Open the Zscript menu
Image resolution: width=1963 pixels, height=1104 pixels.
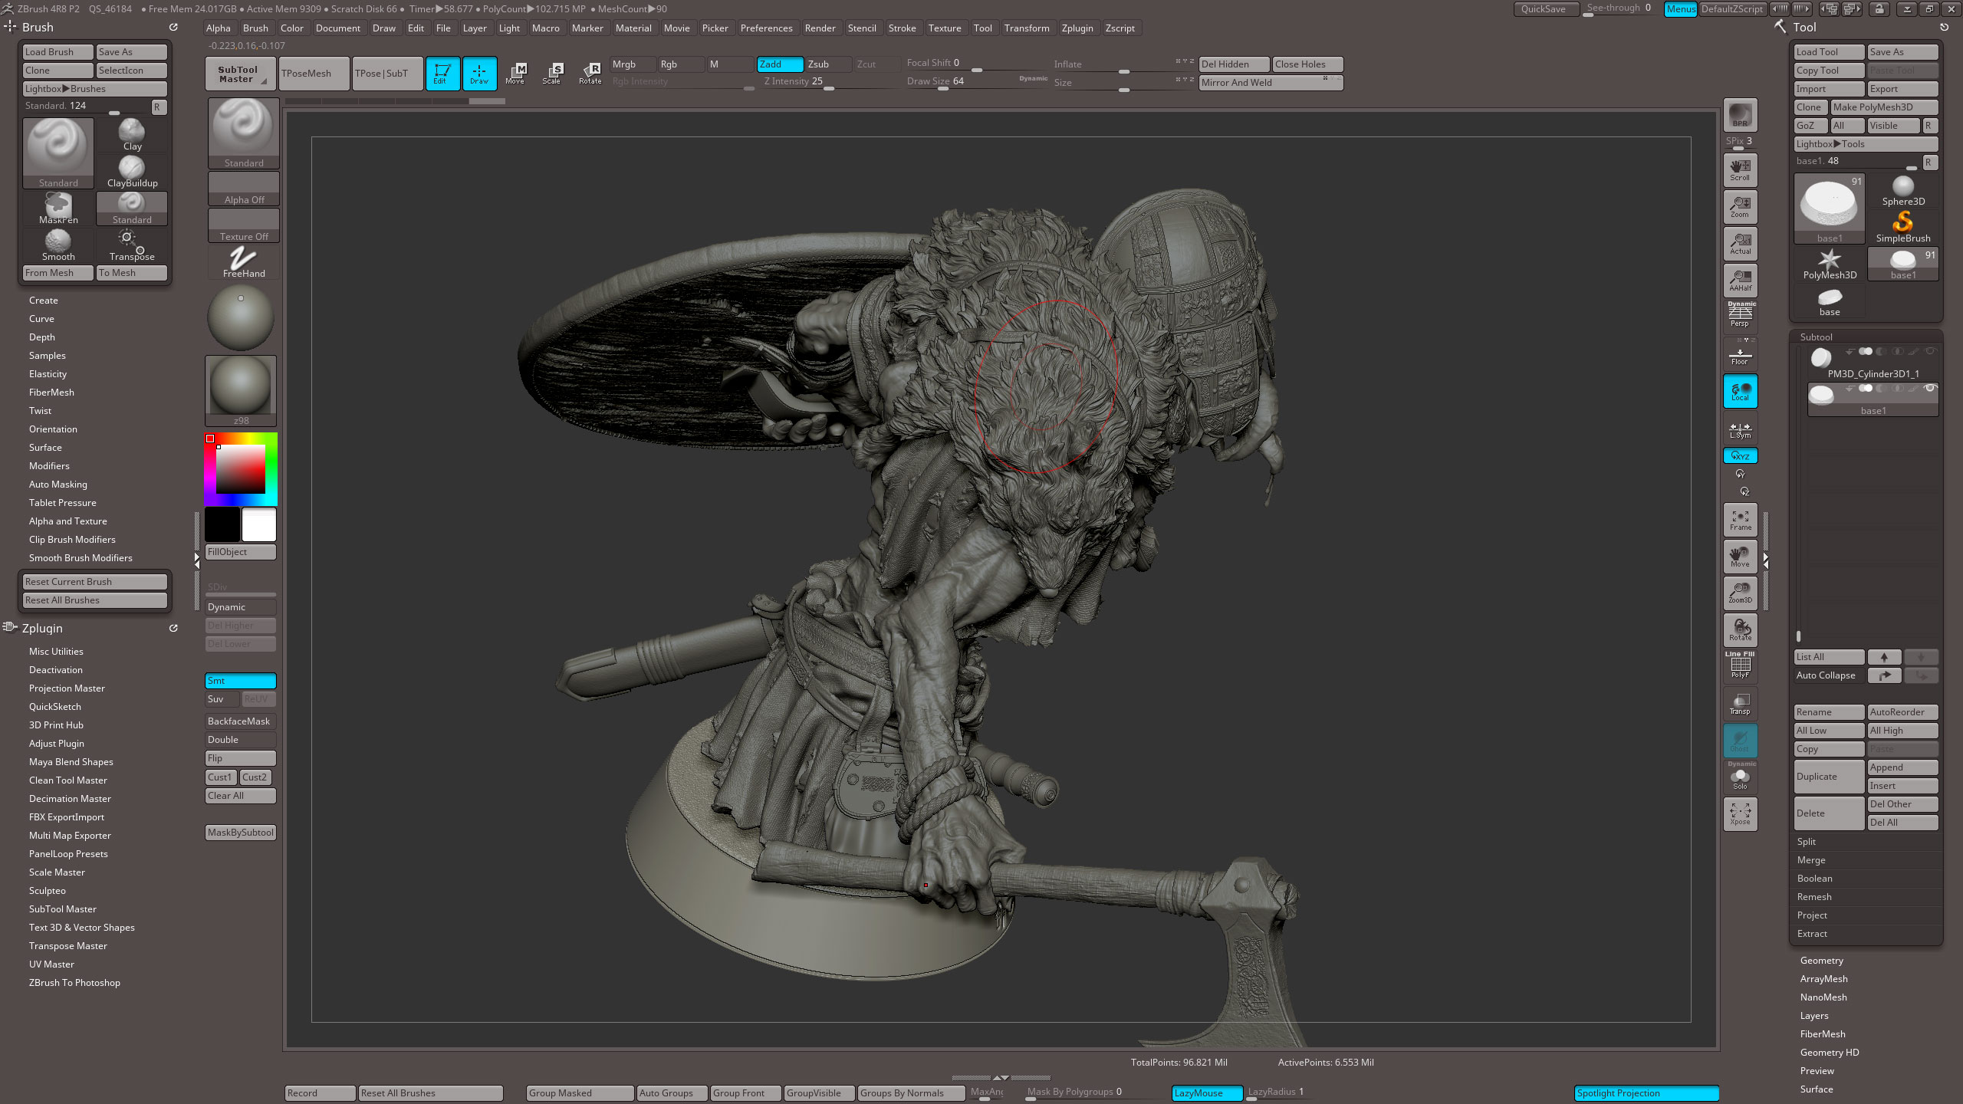1120,28
